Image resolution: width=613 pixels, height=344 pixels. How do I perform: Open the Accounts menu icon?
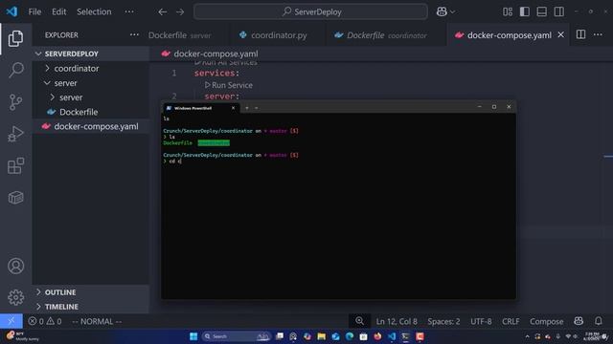click(x=15, y=266)
